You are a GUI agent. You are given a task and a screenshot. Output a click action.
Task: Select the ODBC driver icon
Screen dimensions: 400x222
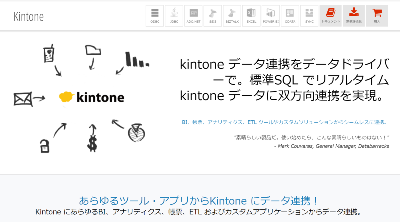154,15
